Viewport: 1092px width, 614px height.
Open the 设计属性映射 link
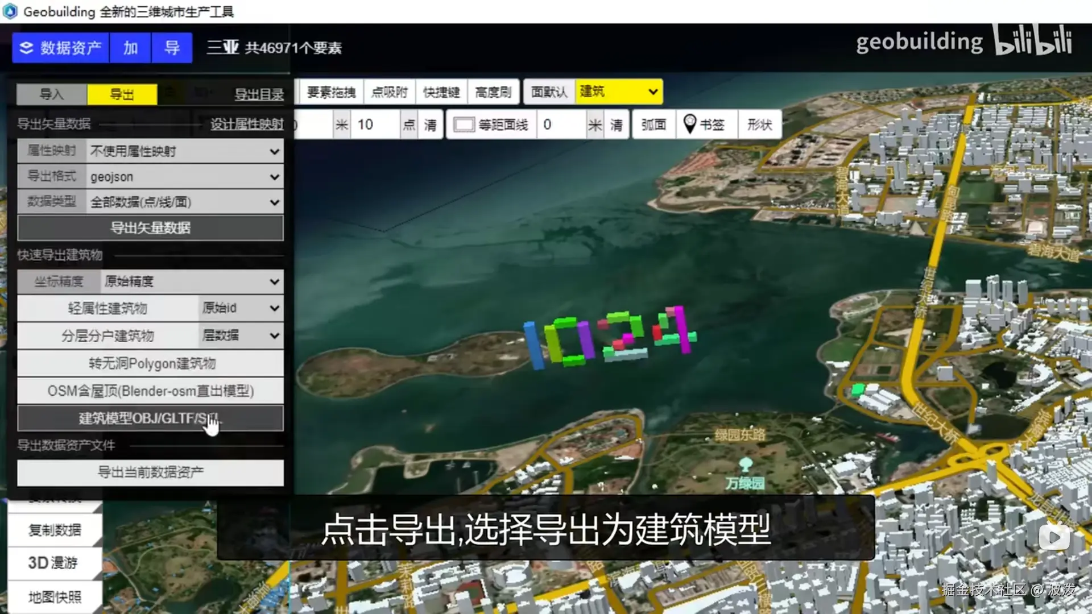[246, 124]
